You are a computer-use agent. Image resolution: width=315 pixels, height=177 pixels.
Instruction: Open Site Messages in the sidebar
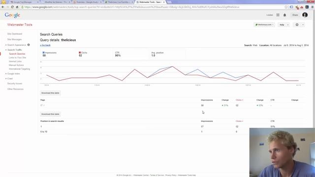tap(14, 39)
